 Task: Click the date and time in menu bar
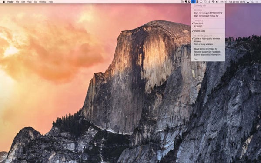click(x=237, y=2)
